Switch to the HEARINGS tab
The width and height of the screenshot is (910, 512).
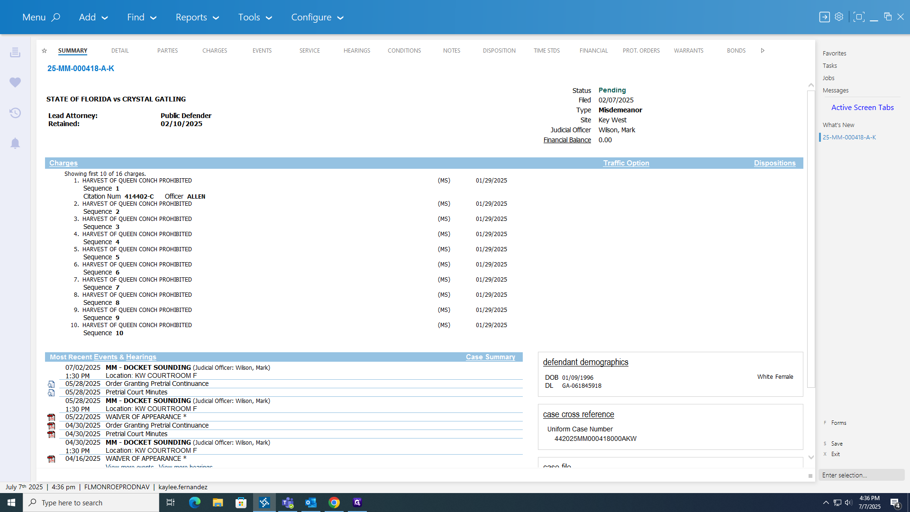click(357, 51)
